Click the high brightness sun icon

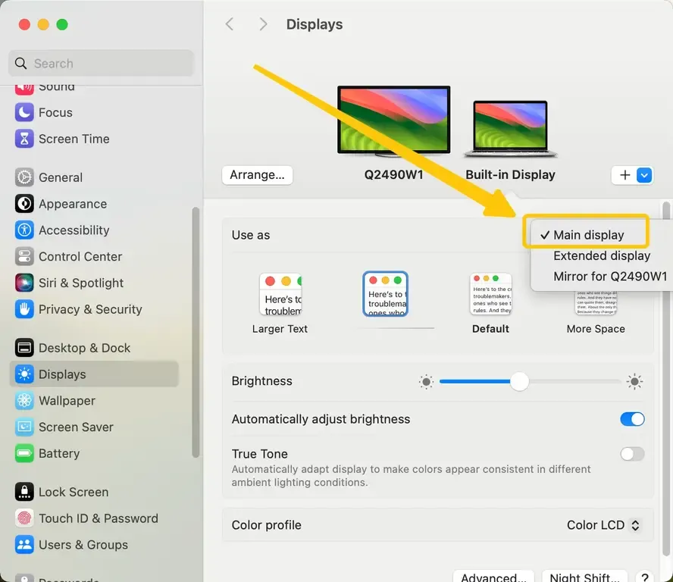tap(634, 381)
